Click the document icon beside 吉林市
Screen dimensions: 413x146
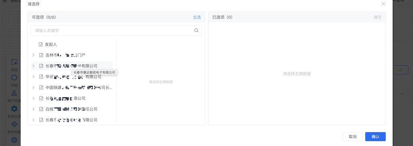41,55
